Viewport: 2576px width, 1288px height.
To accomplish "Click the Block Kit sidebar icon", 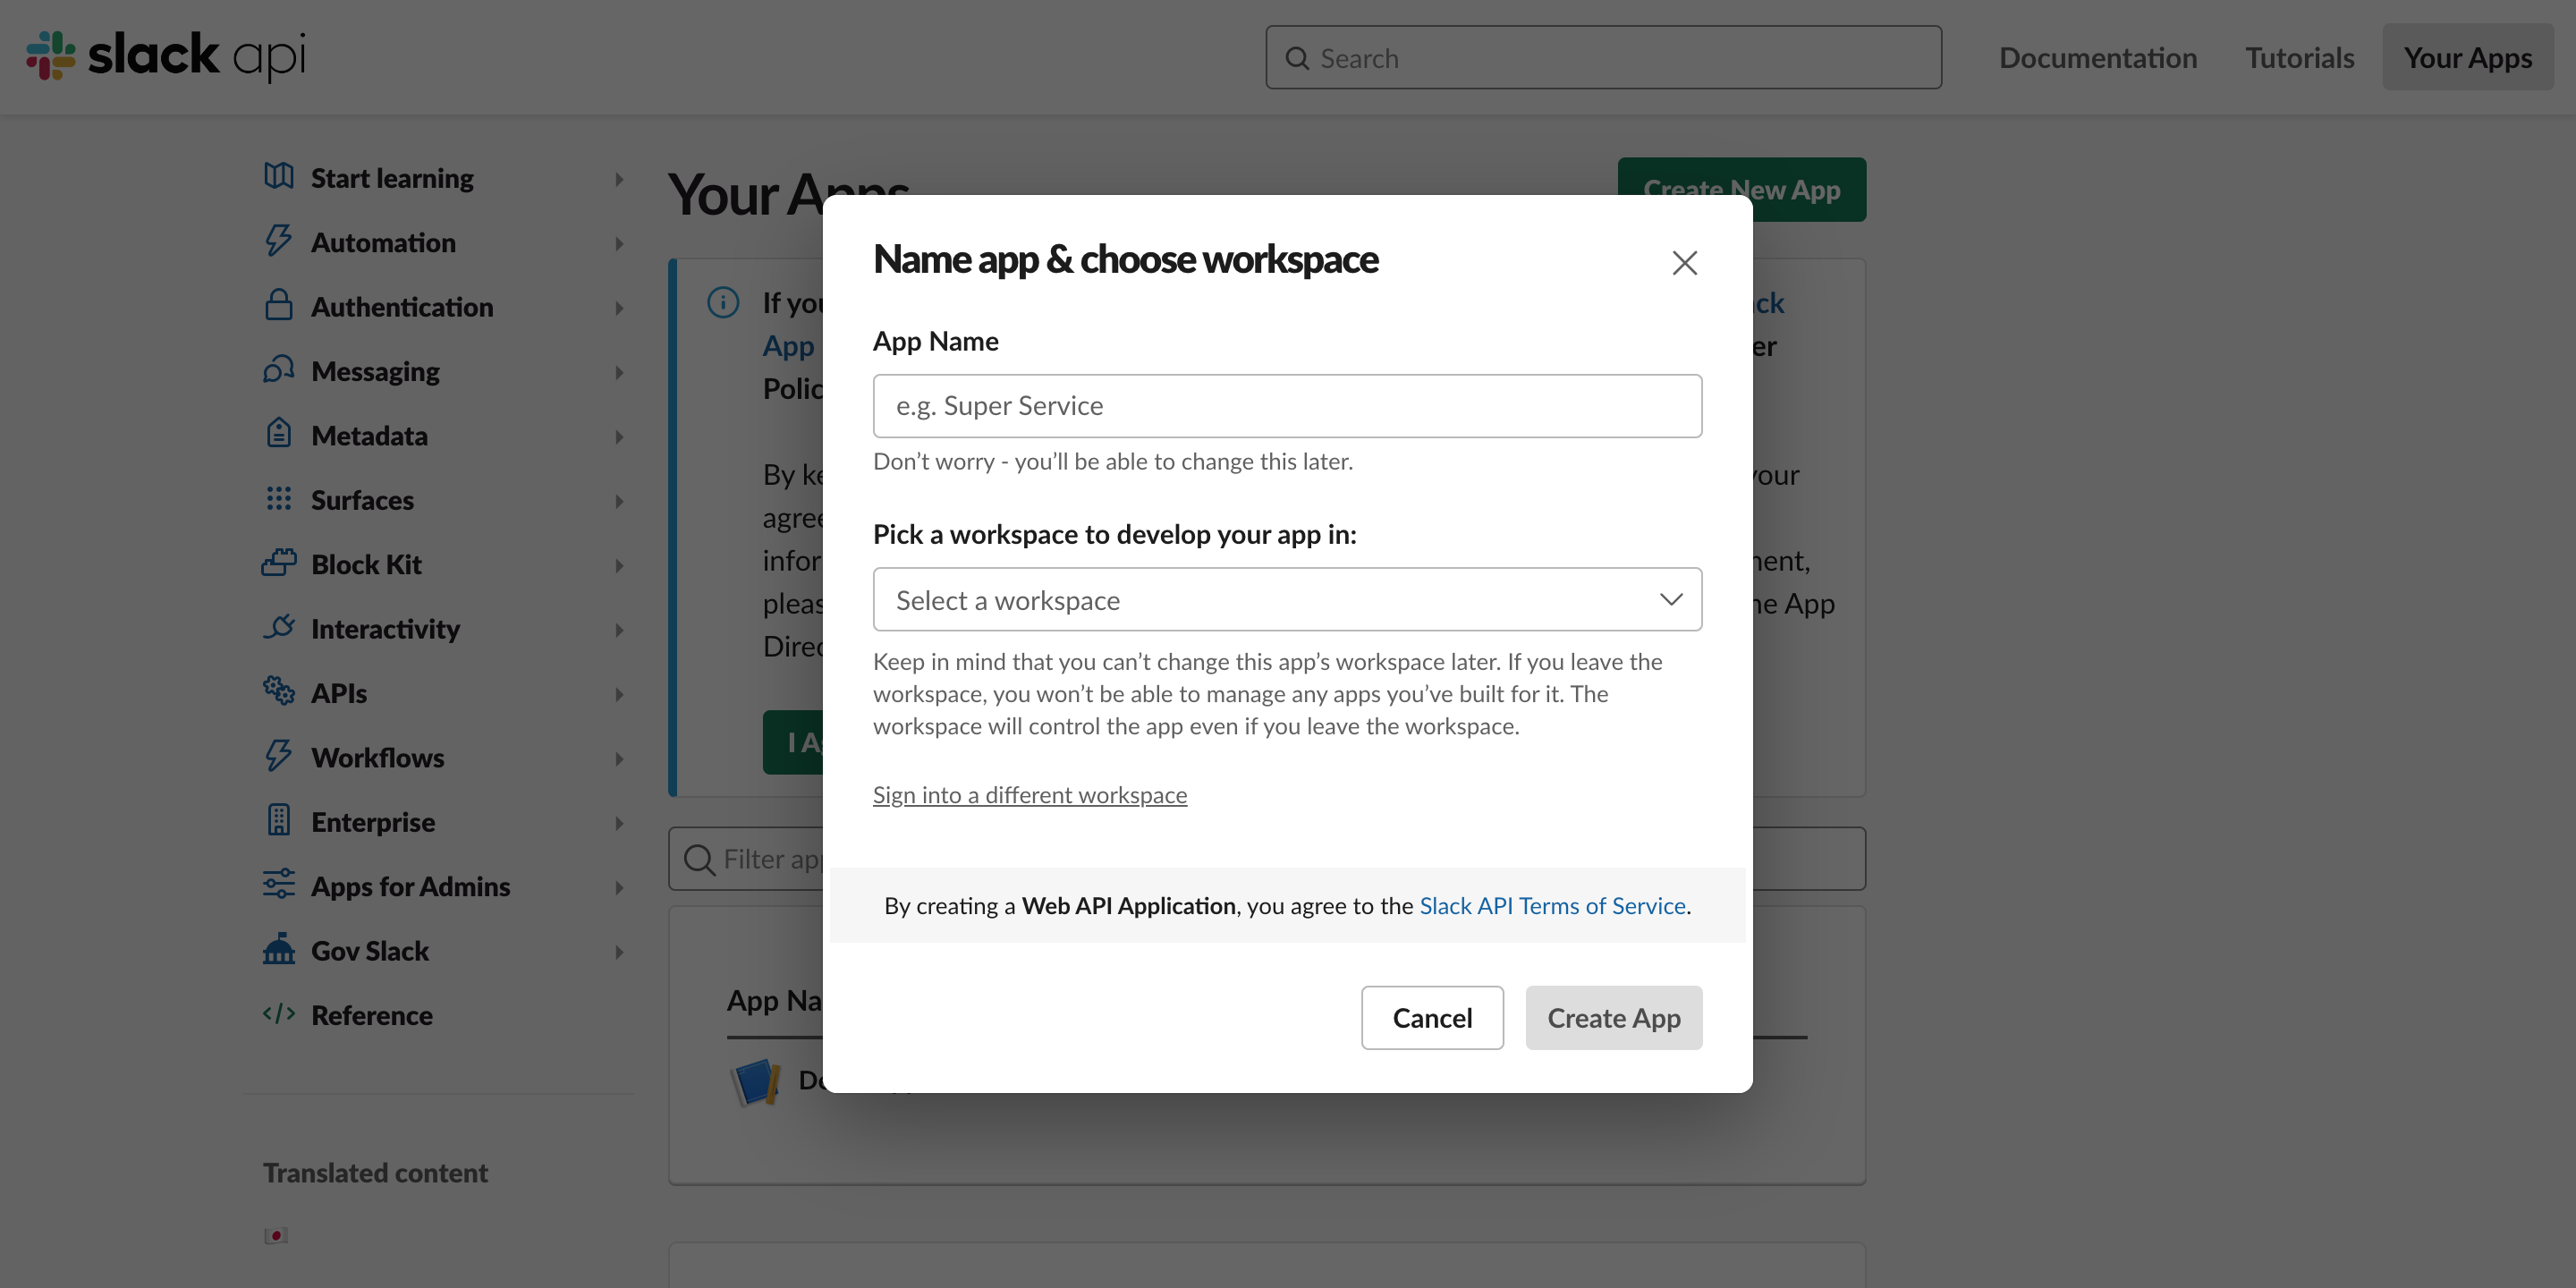I will click(x=279, y=563).
